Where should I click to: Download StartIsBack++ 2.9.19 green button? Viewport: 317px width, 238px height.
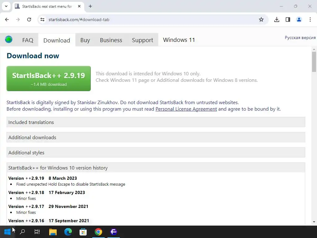tap(49, 78)
